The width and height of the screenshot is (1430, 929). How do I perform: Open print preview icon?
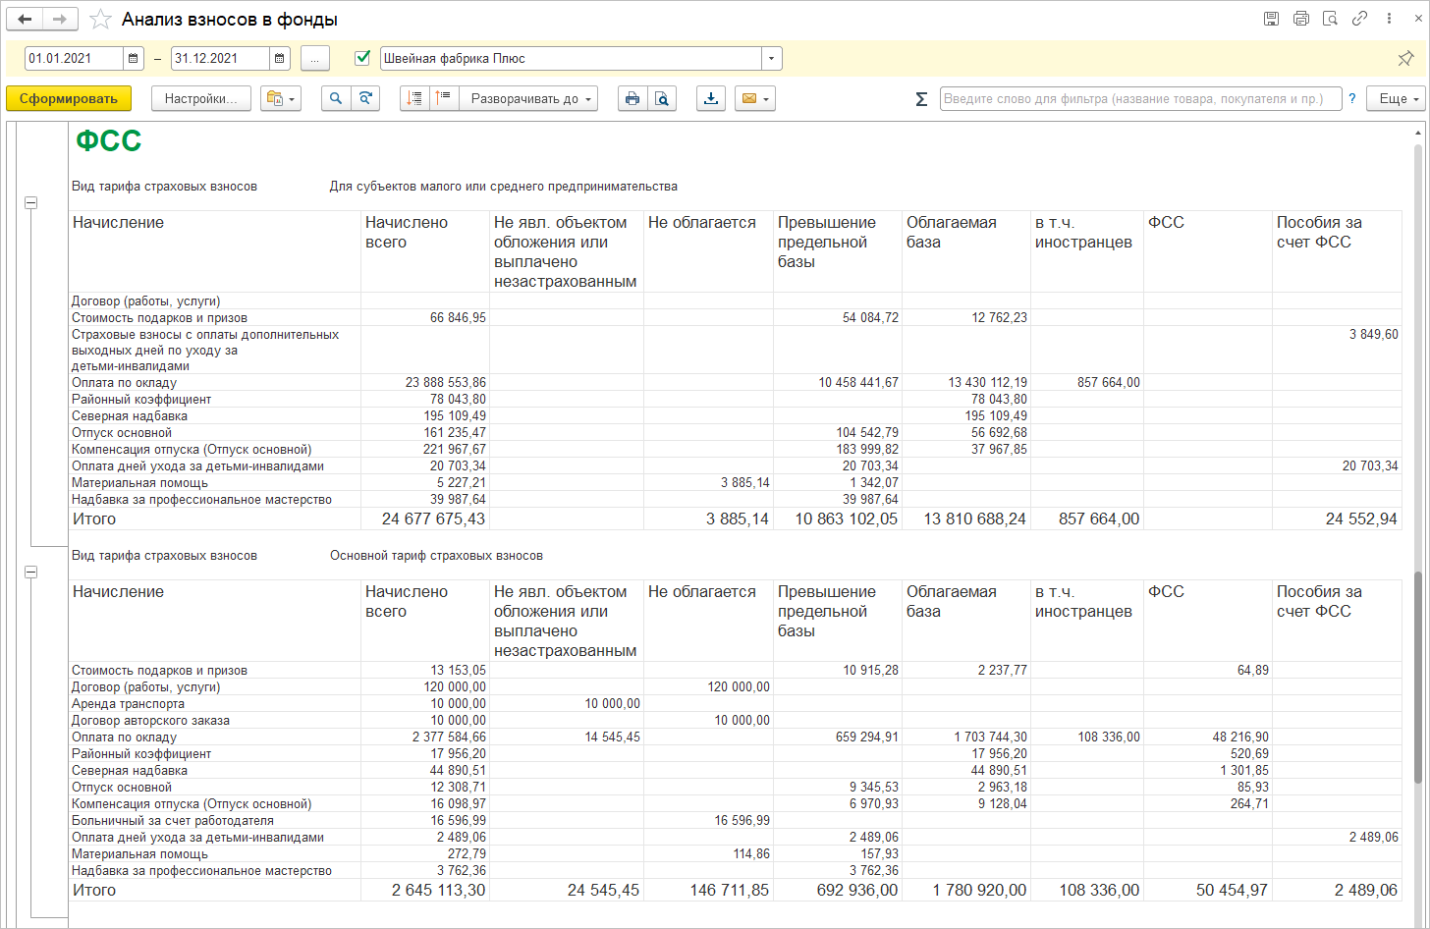[662, 98]
